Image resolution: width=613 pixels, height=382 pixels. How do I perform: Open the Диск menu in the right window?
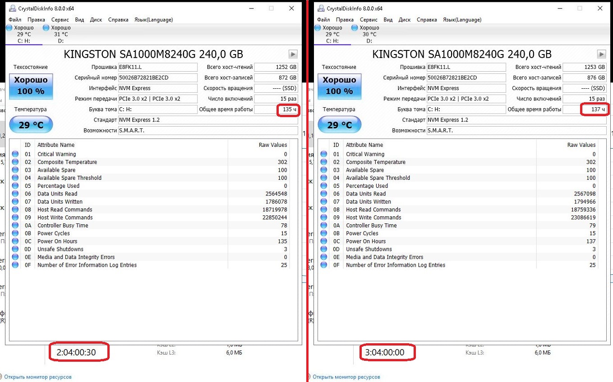click(x=405, y=20)
